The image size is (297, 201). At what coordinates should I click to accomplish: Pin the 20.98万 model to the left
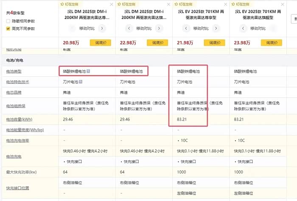click(x=69, y=4)
